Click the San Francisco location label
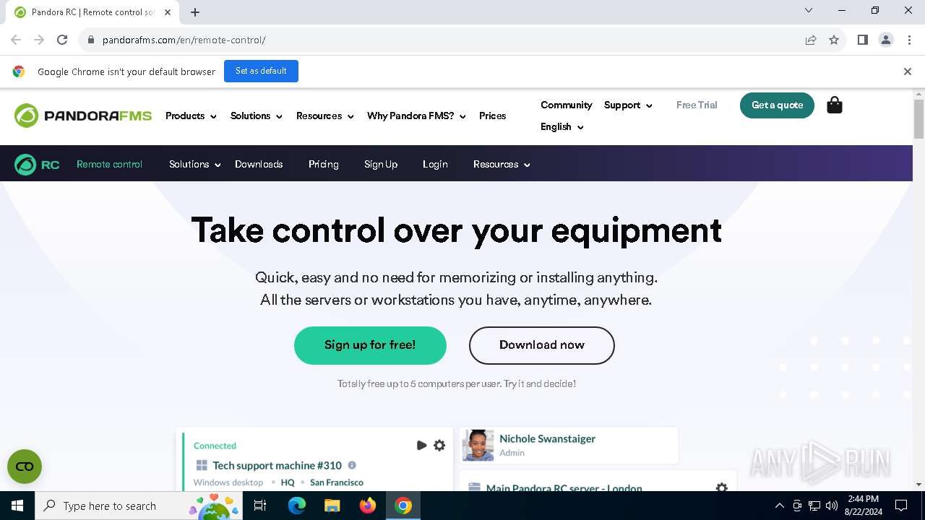 (x=337, y=482)
